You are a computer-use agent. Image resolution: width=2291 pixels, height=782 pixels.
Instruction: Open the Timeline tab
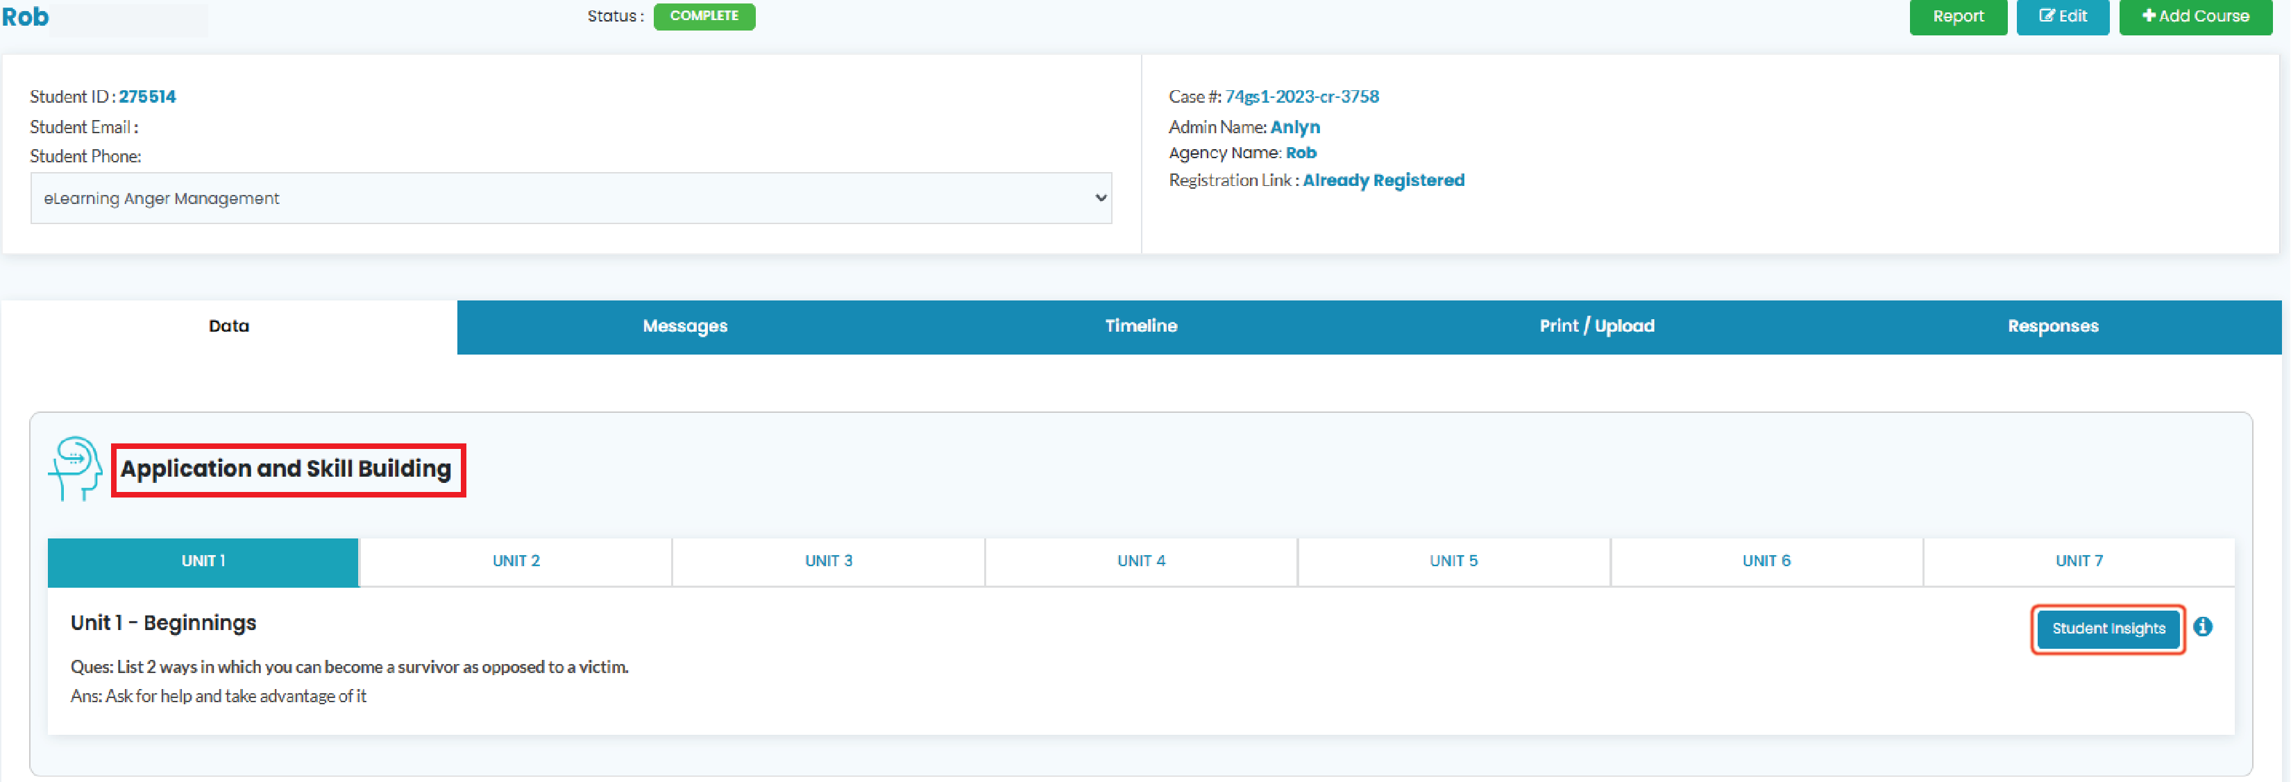coord(1141,325)
